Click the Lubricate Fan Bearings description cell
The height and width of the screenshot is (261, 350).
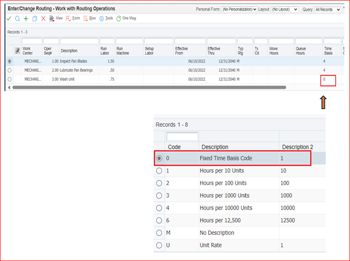76,70
